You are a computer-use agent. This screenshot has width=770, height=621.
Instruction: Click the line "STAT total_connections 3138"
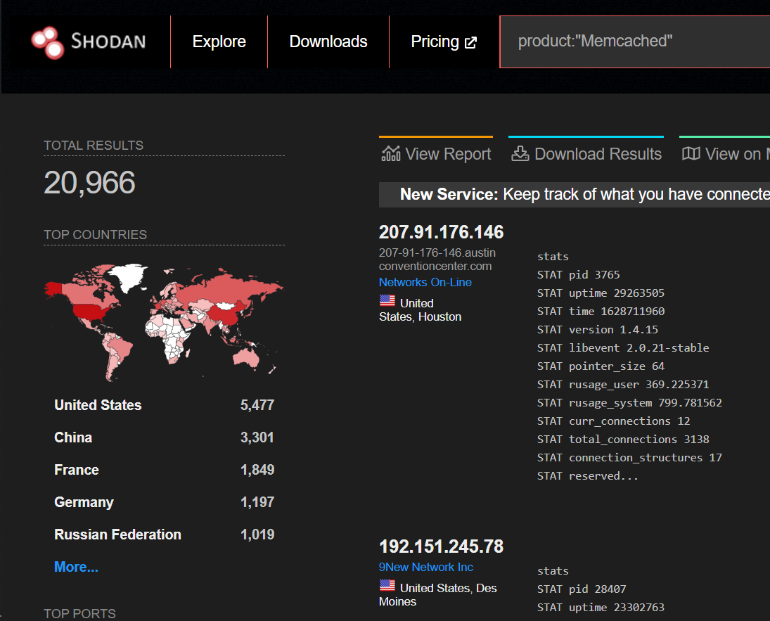pos(623,440)
